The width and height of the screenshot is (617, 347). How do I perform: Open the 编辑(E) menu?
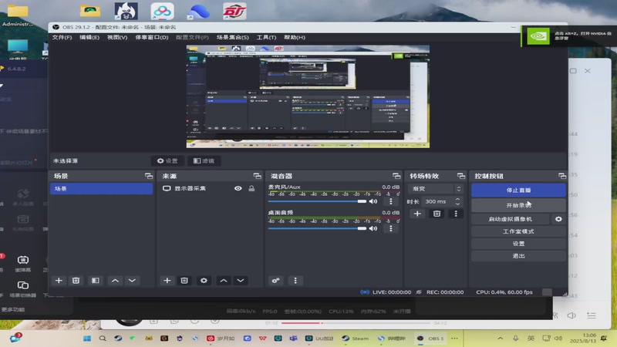[x=89, y=37]
